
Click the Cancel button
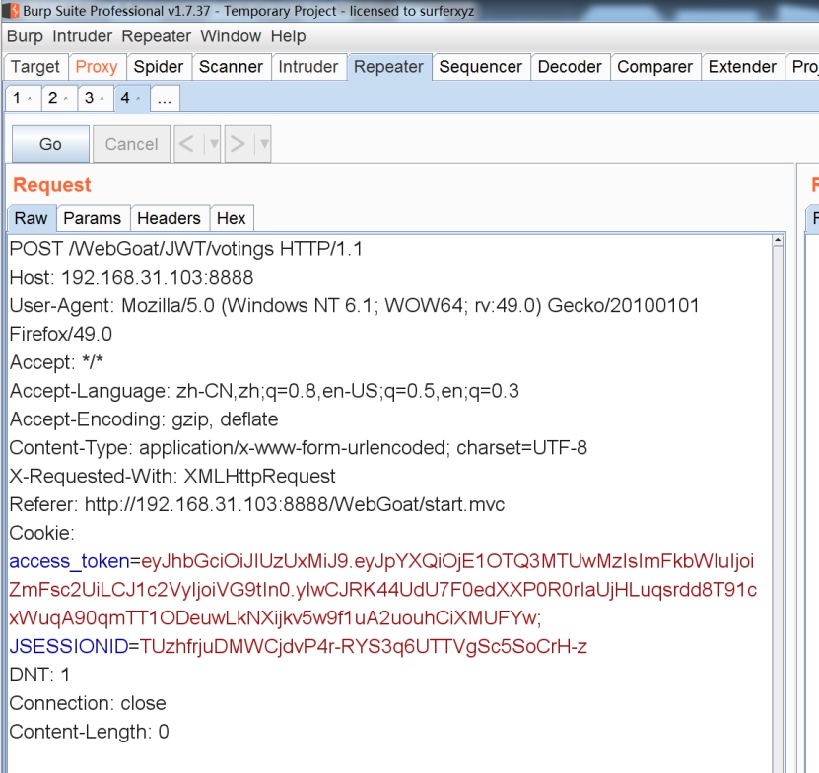(132, 144)
